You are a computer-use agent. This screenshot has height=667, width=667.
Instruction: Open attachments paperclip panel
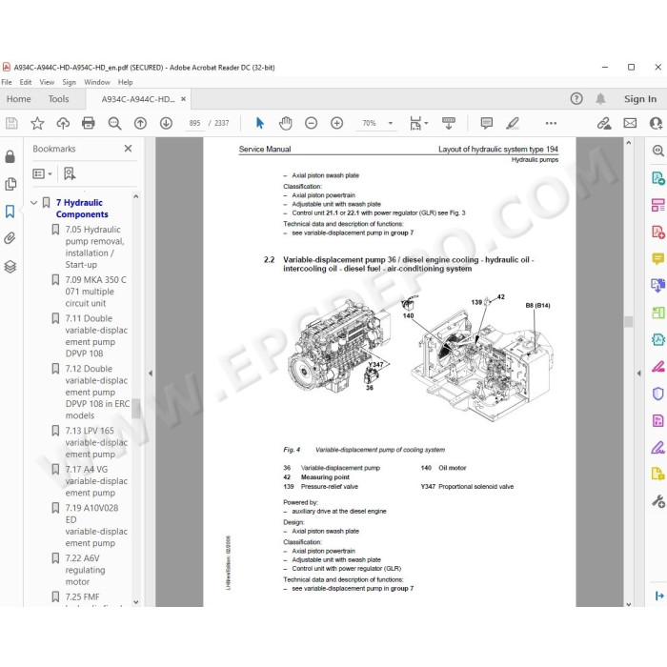tap(10, 238)
